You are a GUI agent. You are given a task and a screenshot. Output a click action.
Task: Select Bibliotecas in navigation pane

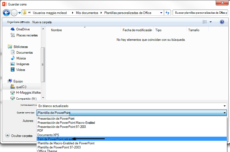[x=18, y=47]
